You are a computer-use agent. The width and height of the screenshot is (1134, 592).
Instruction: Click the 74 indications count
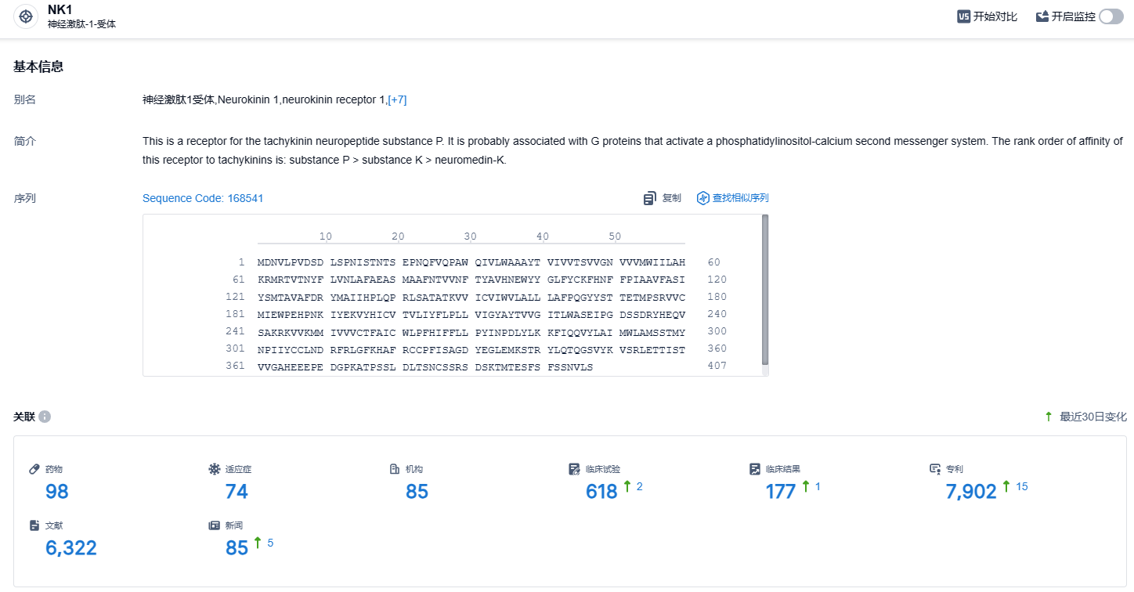pyautogui.click(x=237, y=492)
